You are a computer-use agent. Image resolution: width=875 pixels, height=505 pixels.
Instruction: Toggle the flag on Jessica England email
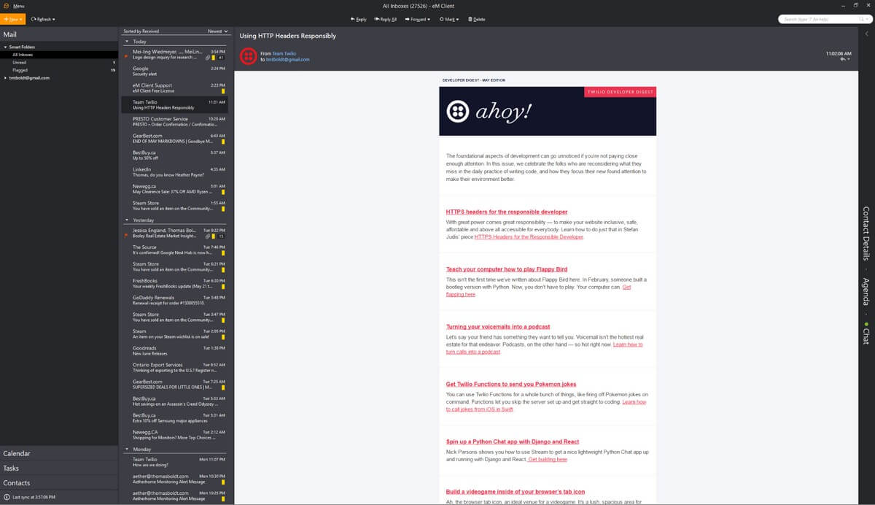point(127,236)
